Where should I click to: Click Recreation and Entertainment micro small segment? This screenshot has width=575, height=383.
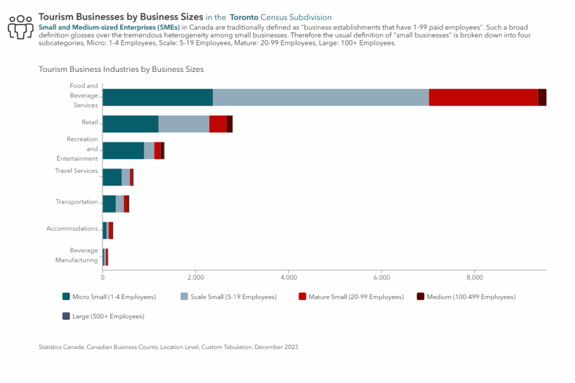coord(123,150)
